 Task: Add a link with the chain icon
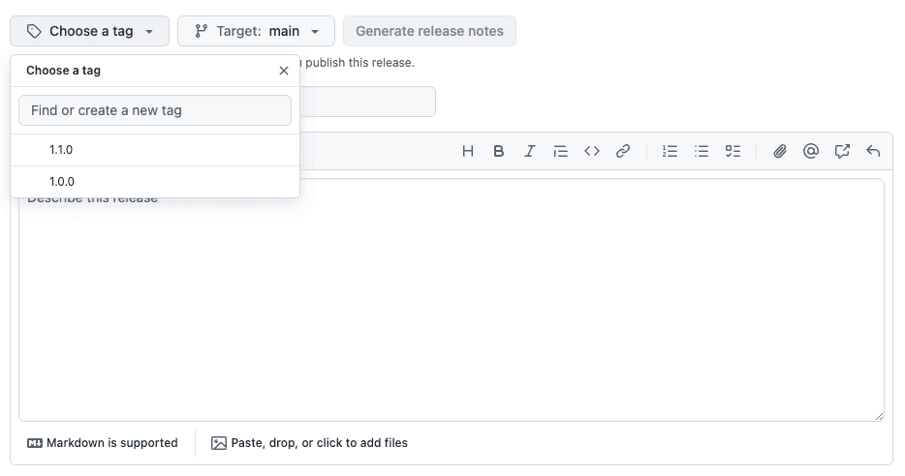[623, 151]
